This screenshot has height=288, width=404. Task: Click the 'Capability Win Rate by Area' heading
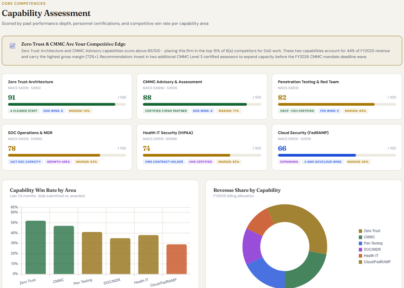[x=43, y=190]
